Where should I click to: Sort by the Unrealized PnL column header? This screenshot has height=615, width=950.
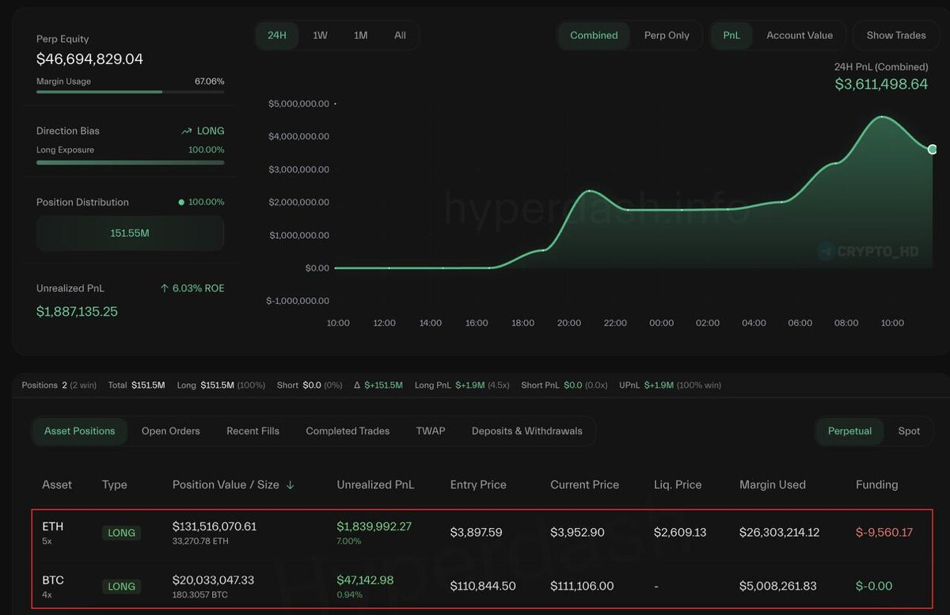tap(375, 485)
